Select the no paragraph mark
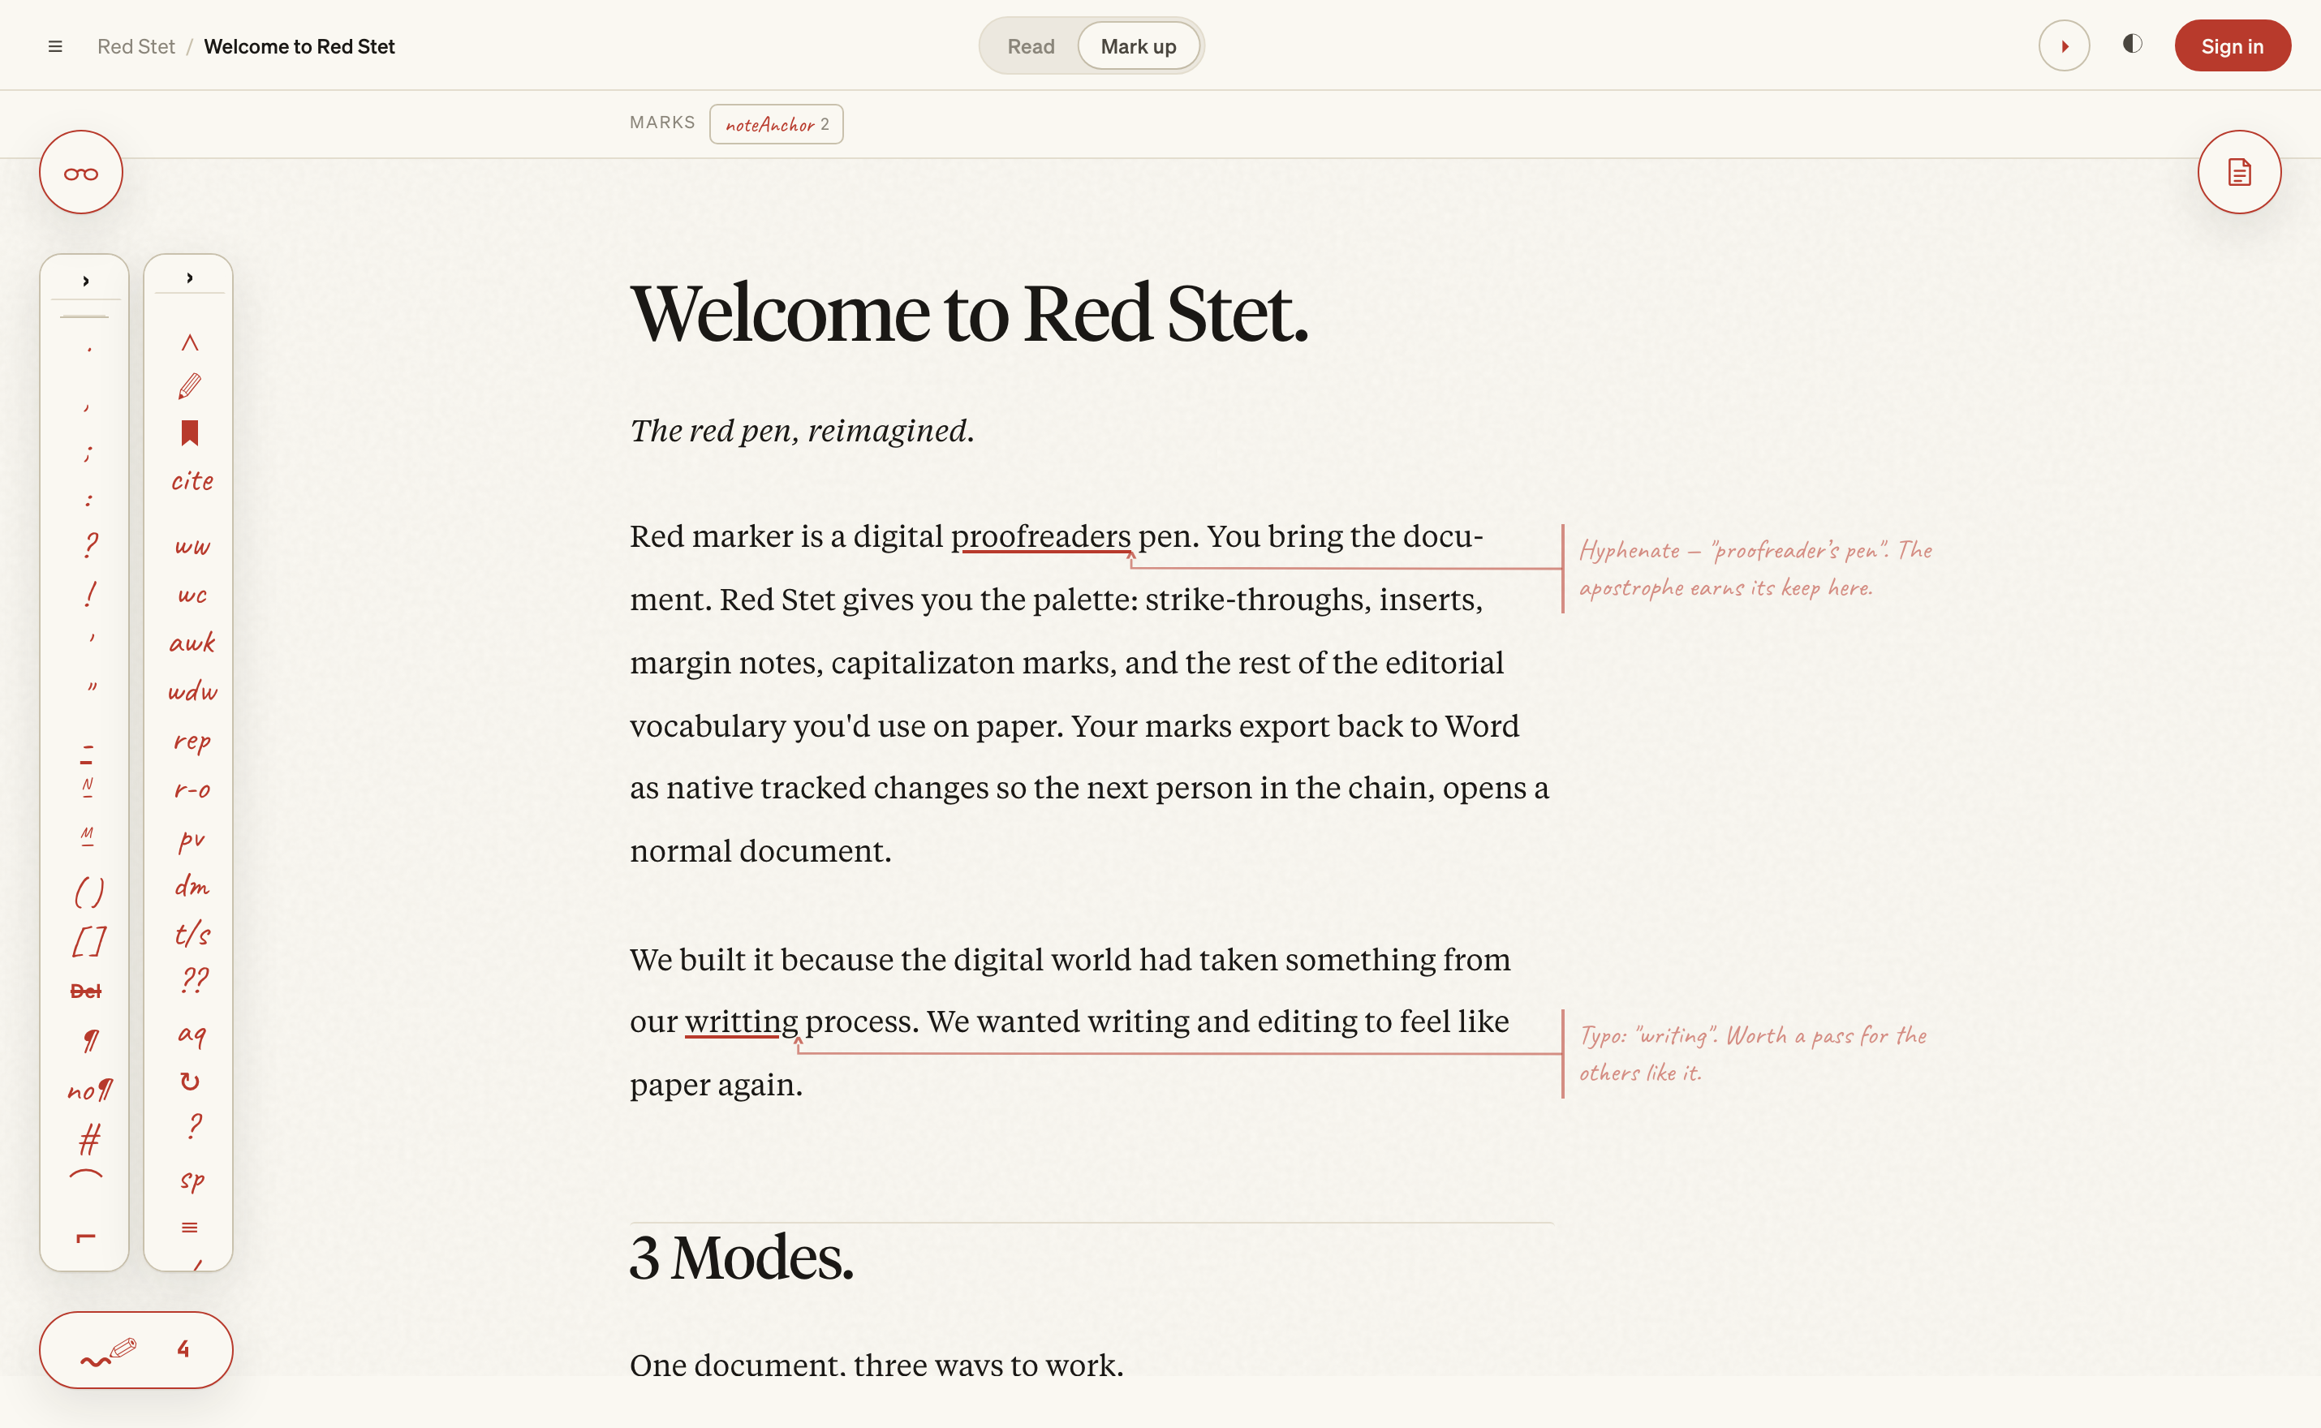 90,1090
